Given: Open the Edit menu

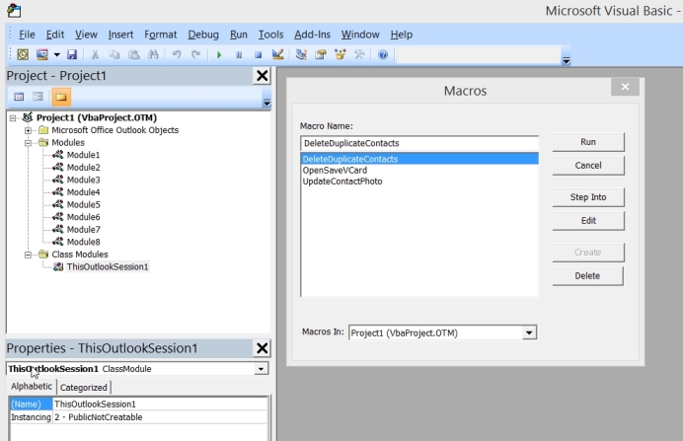Looking at the screenshot, I should pyautogui.click(x=55, y=35).
